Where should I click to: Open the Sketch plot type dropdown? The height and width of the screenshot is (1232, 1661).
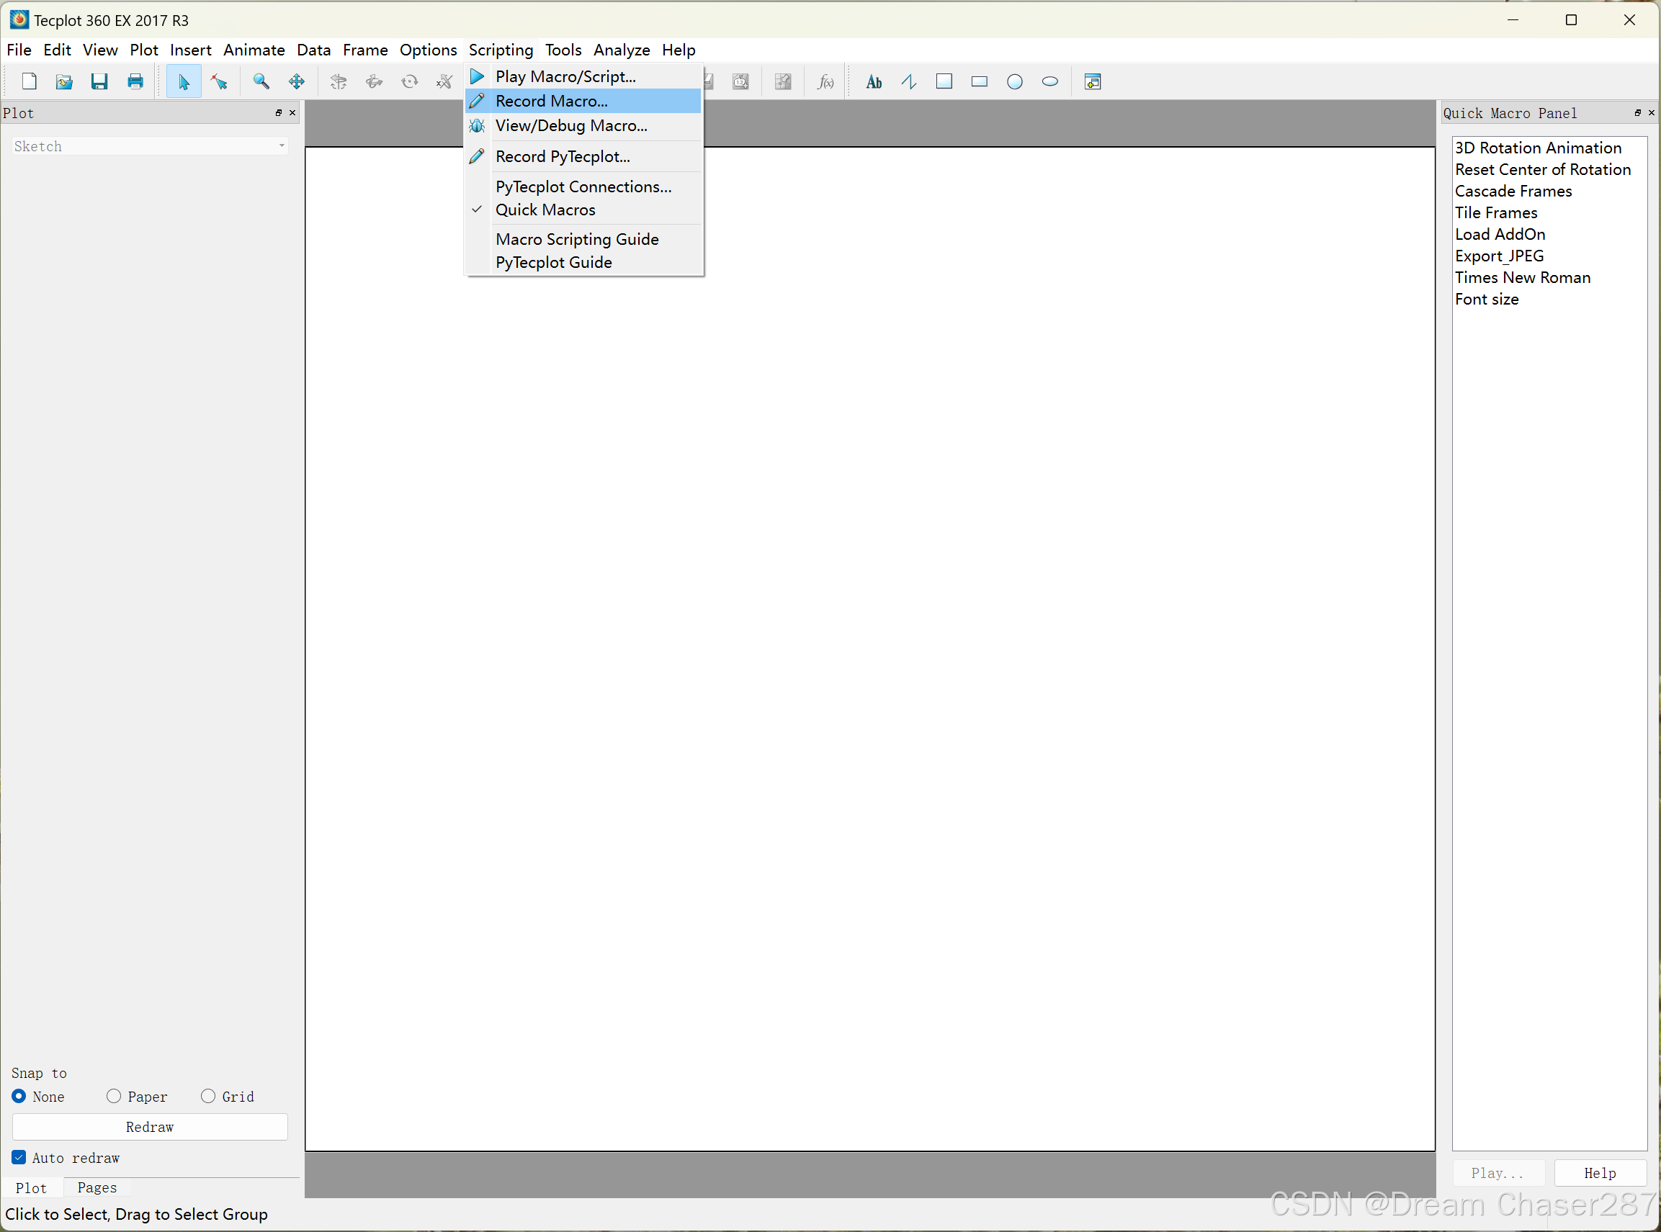(x=149, y=146)
